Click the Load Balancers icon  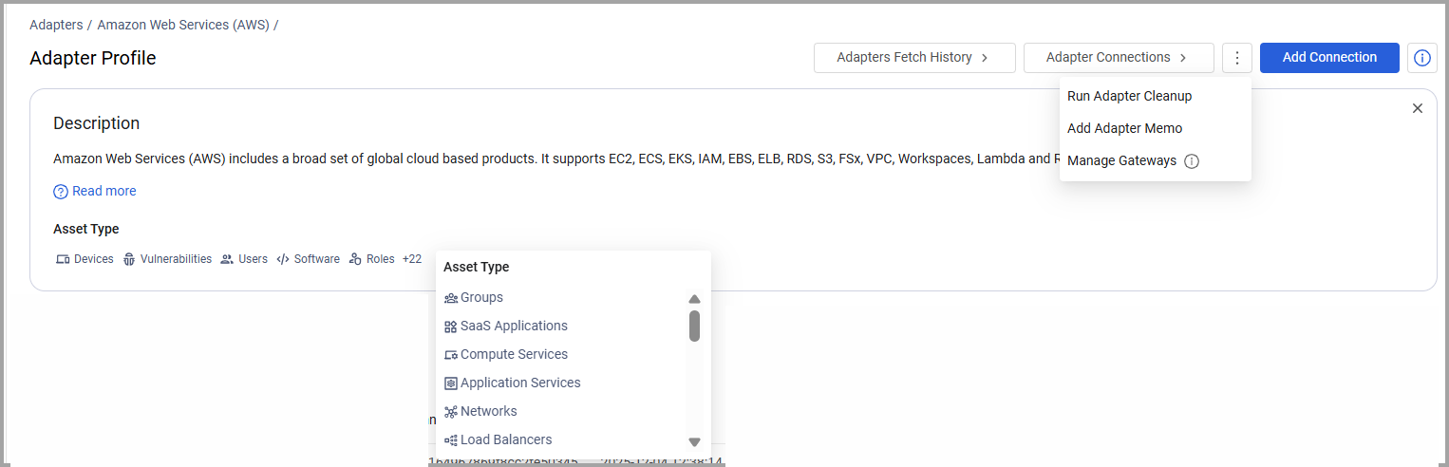pyautogui.click(x=451, y=440)
